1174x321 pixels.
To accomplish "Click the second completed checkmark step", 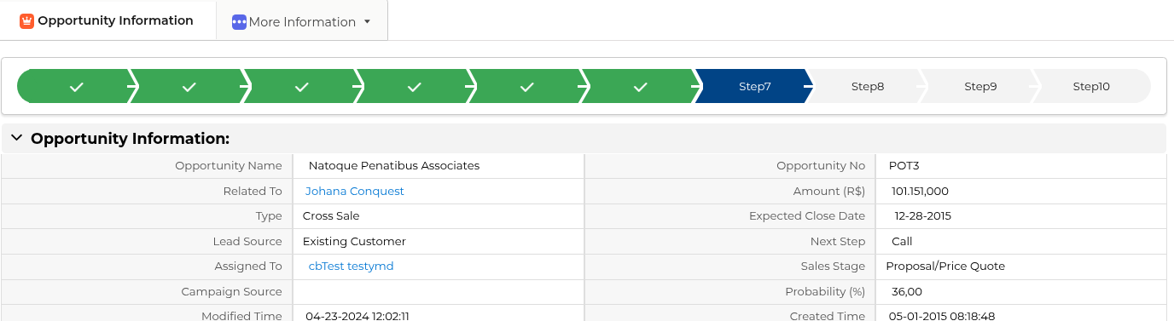I will pyautogui.click(x=189, y=86).
